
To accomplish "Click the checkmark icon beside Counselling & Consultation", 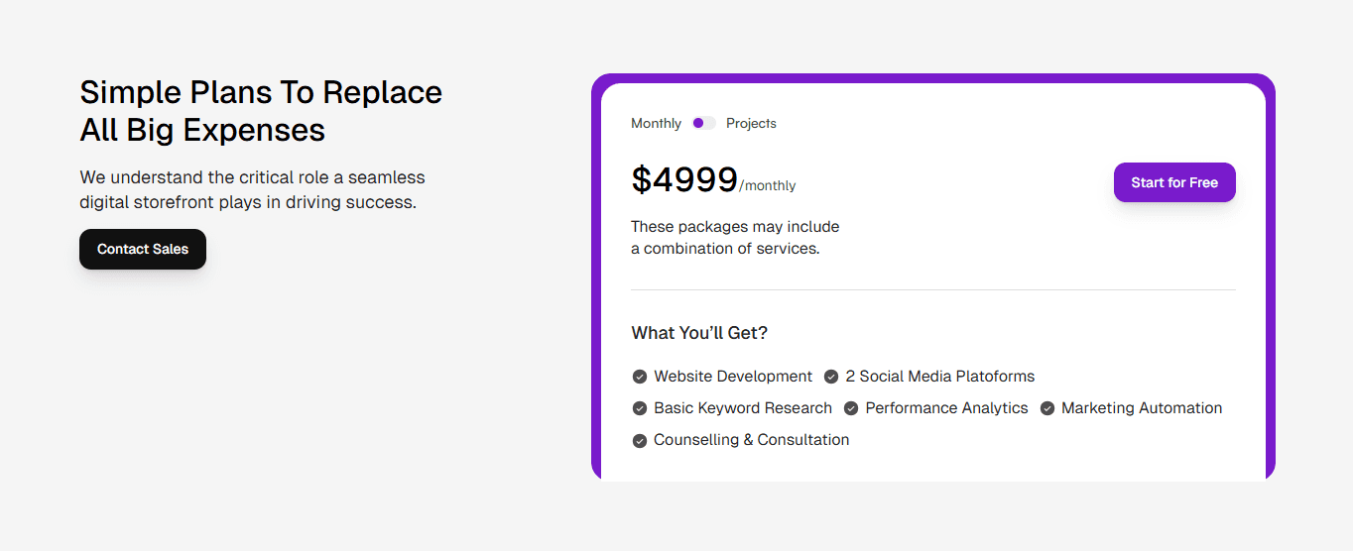I will [640, 440].
